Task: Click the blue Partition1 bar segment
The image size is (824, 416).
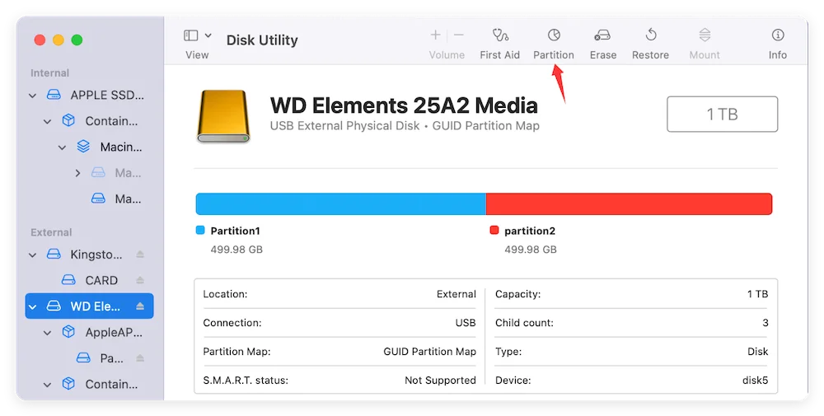Action: 340,203
